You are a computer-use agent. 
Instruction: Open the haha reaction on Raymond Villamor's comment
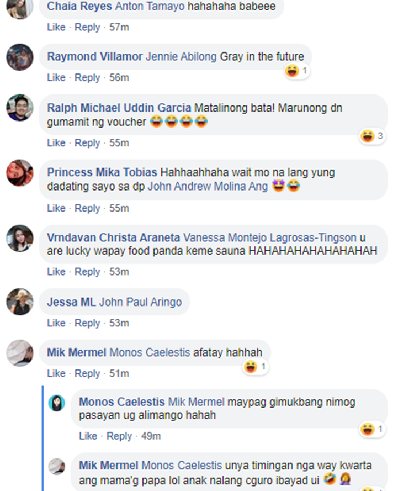point(296,71)
